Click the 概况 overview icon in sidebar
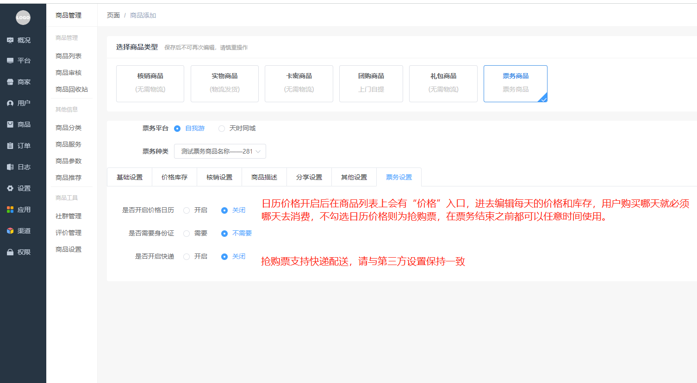The height and width of the screenshot is (383, 697). click(x=10, y=40)
